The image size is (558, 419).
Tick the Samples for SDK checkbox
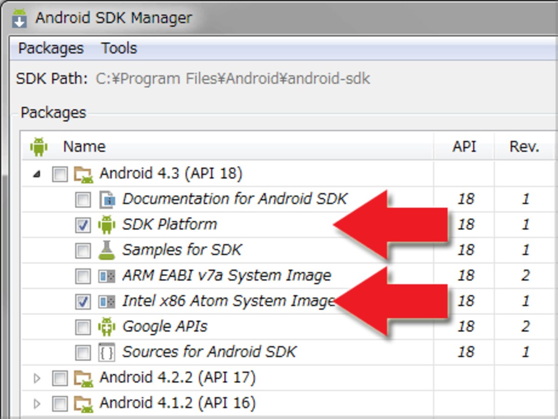click(x=83, y=251)
